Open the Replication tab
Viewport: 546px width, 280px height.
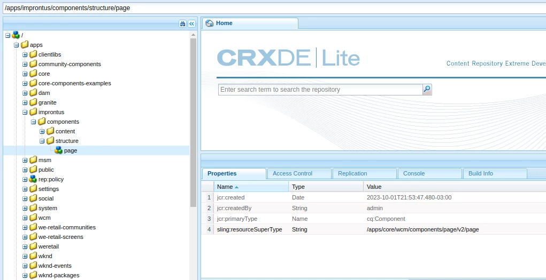coord(364,174)
